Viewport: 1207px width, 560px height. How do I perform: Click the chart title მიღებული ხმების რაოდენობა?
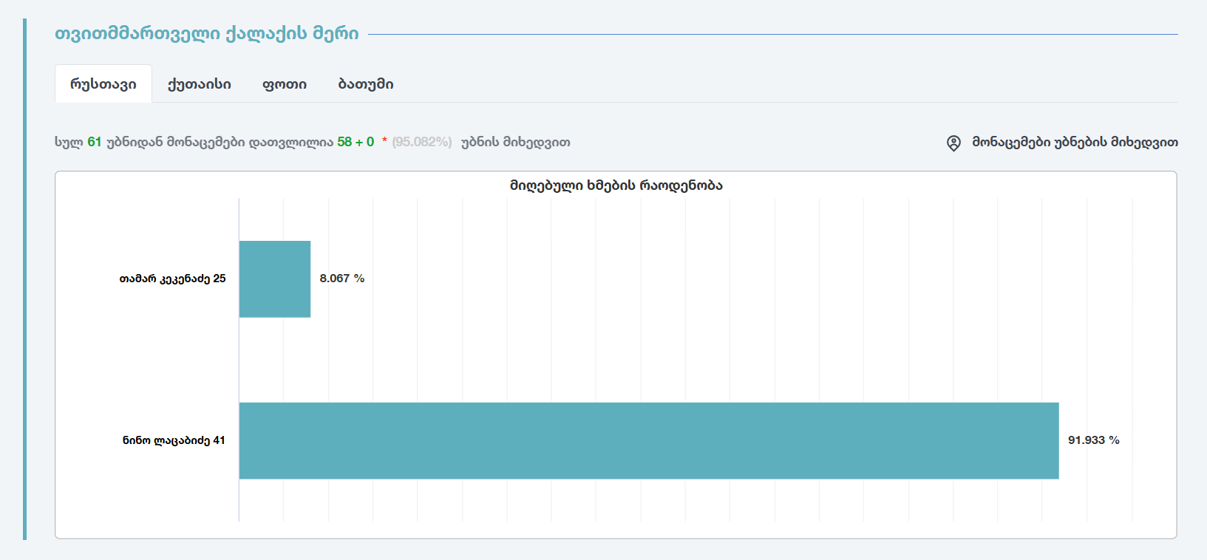point(616,185)
